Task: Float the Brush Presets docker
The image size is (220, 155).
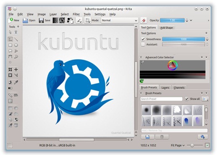Action: [202, 93]
